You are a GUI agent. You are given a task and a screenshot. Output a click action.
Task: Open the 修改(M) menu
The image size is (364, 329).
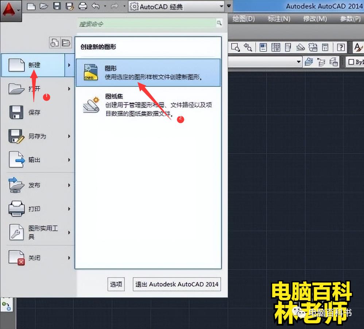click(x=314, y=19)
